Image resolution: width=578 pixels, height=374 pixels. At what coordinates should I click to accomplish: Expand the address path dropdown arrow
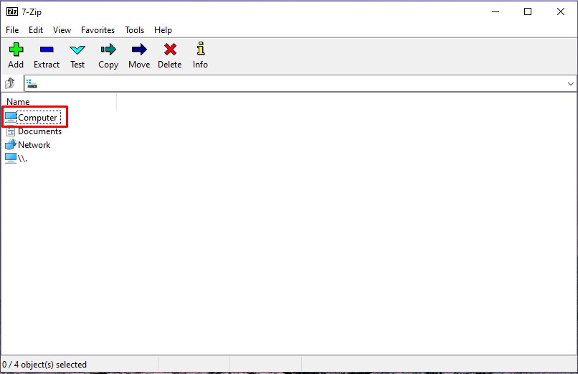(571, 84)
